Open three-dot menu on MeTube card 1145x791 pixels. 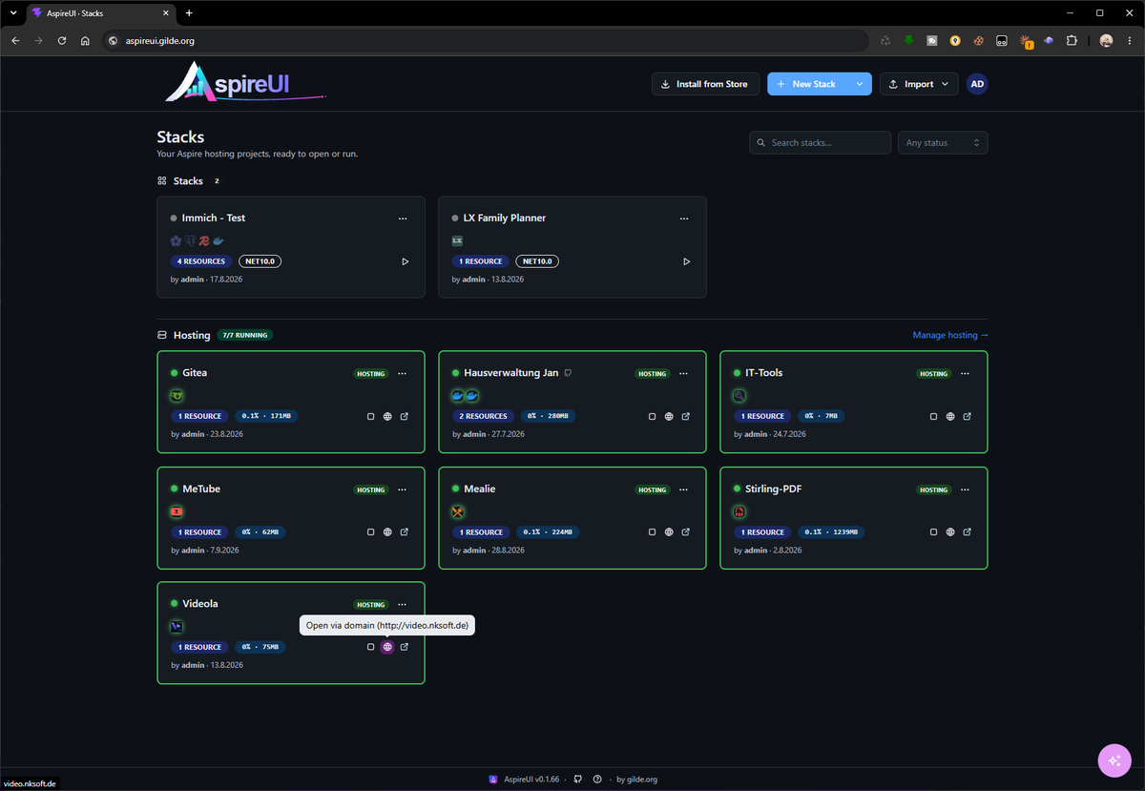tap(403, 490)
